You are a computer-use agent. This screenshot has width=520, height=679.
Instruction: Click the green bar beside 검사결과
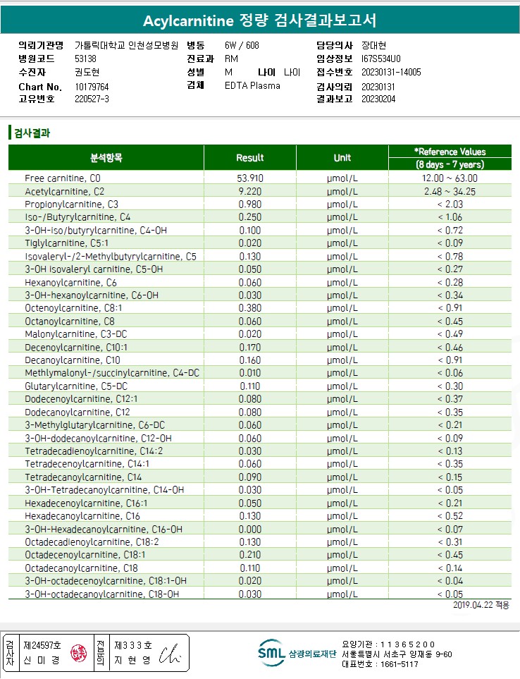point(10,132)
